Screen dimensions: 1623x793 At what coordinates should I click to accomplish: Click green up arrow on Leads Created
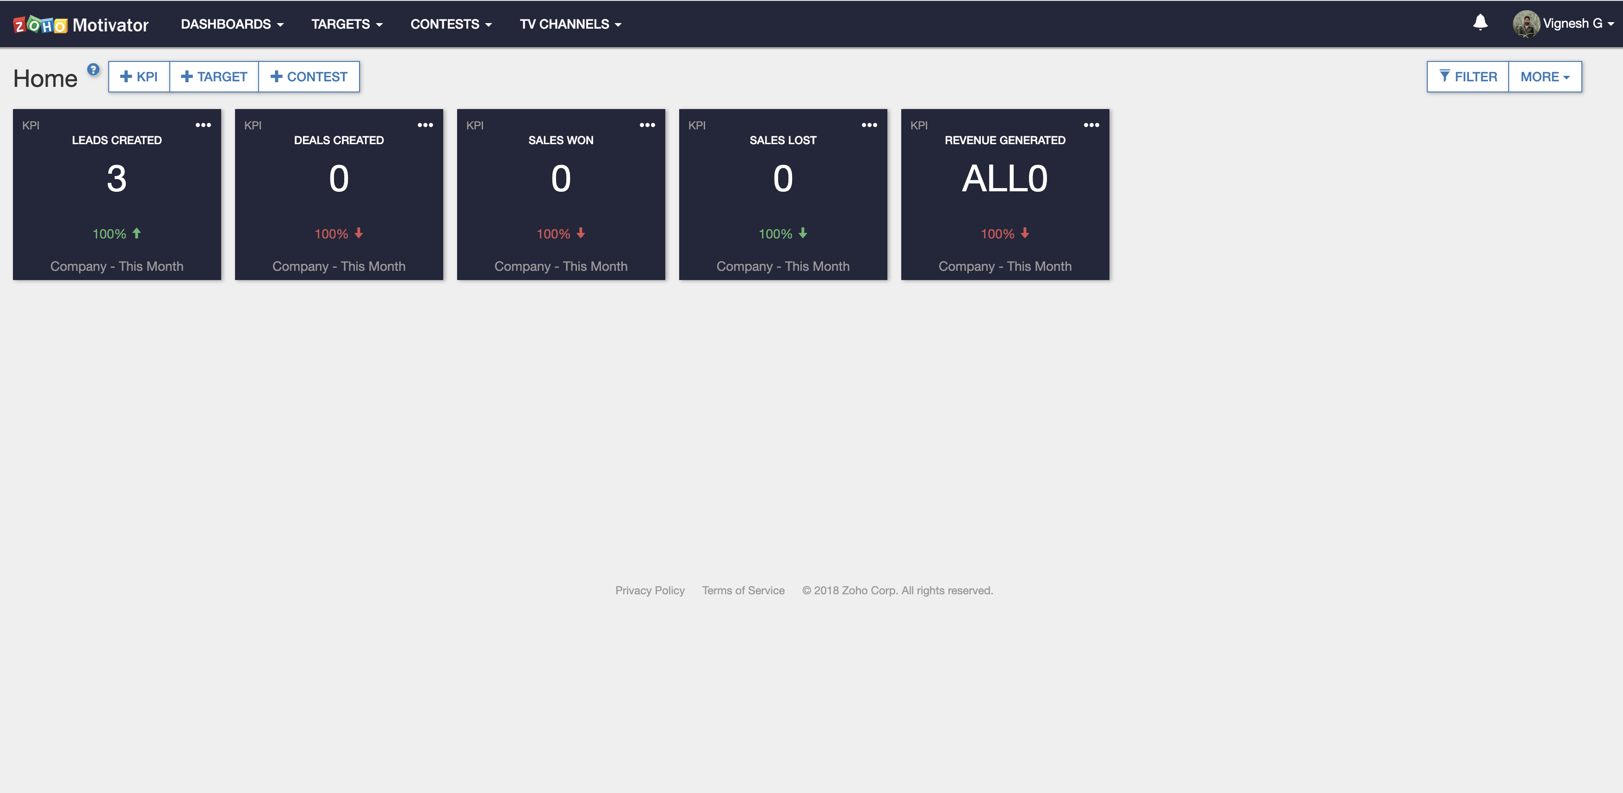pyautogui.click(x=137, y=233)
